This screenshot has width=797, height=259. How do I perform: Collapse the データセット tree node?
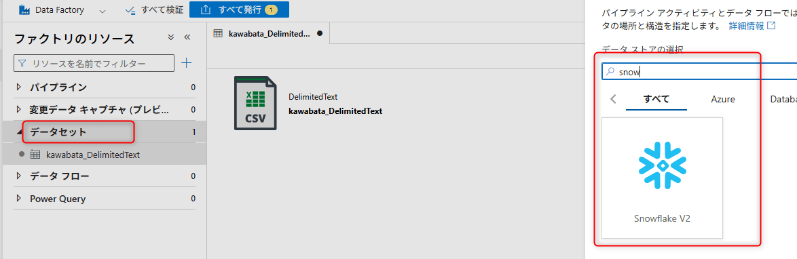pos(19,132)
